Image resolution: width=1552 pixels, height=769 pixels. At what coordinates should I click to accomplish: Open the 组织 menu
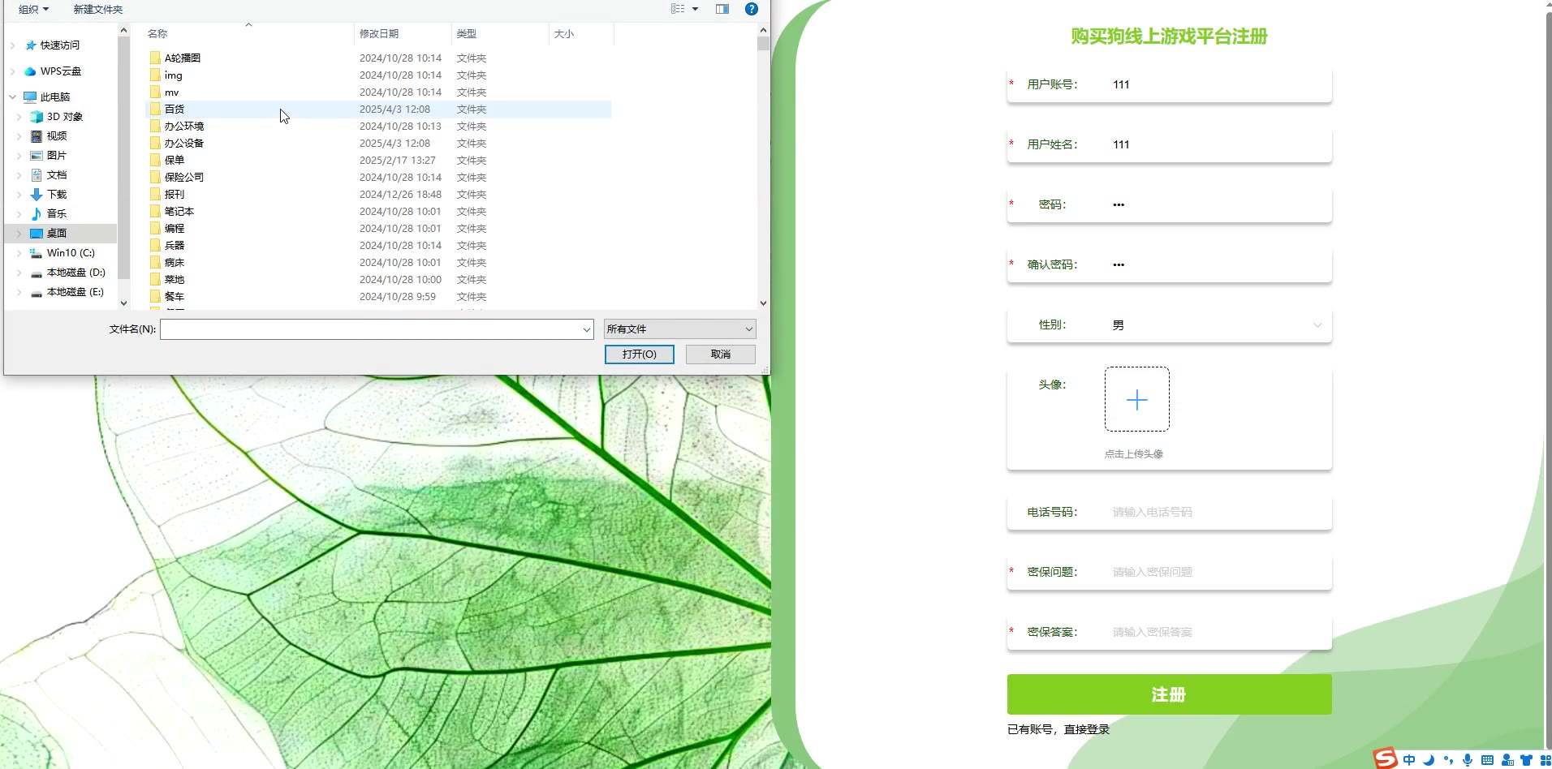(x=33, y=9)
